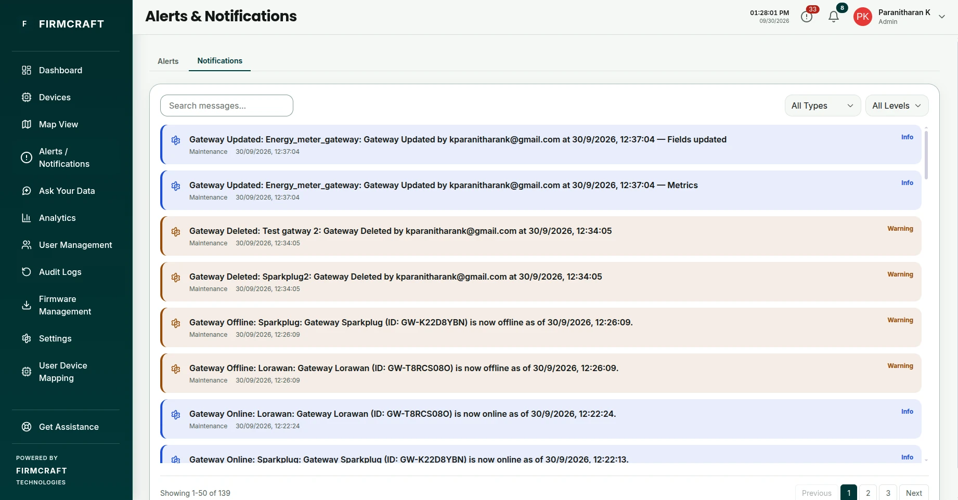
Task: Open Ask Your Data chat icon
Action: (x=27, y=191)
